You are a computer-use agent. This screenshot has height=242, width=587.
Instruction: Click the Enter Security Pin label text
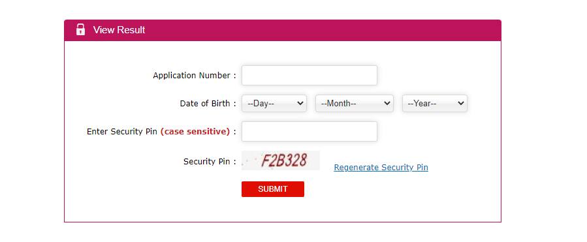click(122, 132)
